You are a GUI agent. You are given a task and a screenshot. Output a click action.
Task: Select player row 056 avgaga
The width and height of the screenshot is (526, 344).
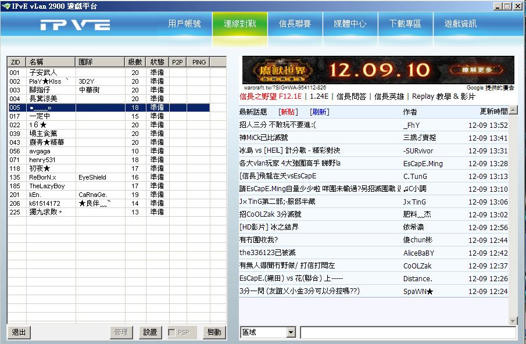109,151
